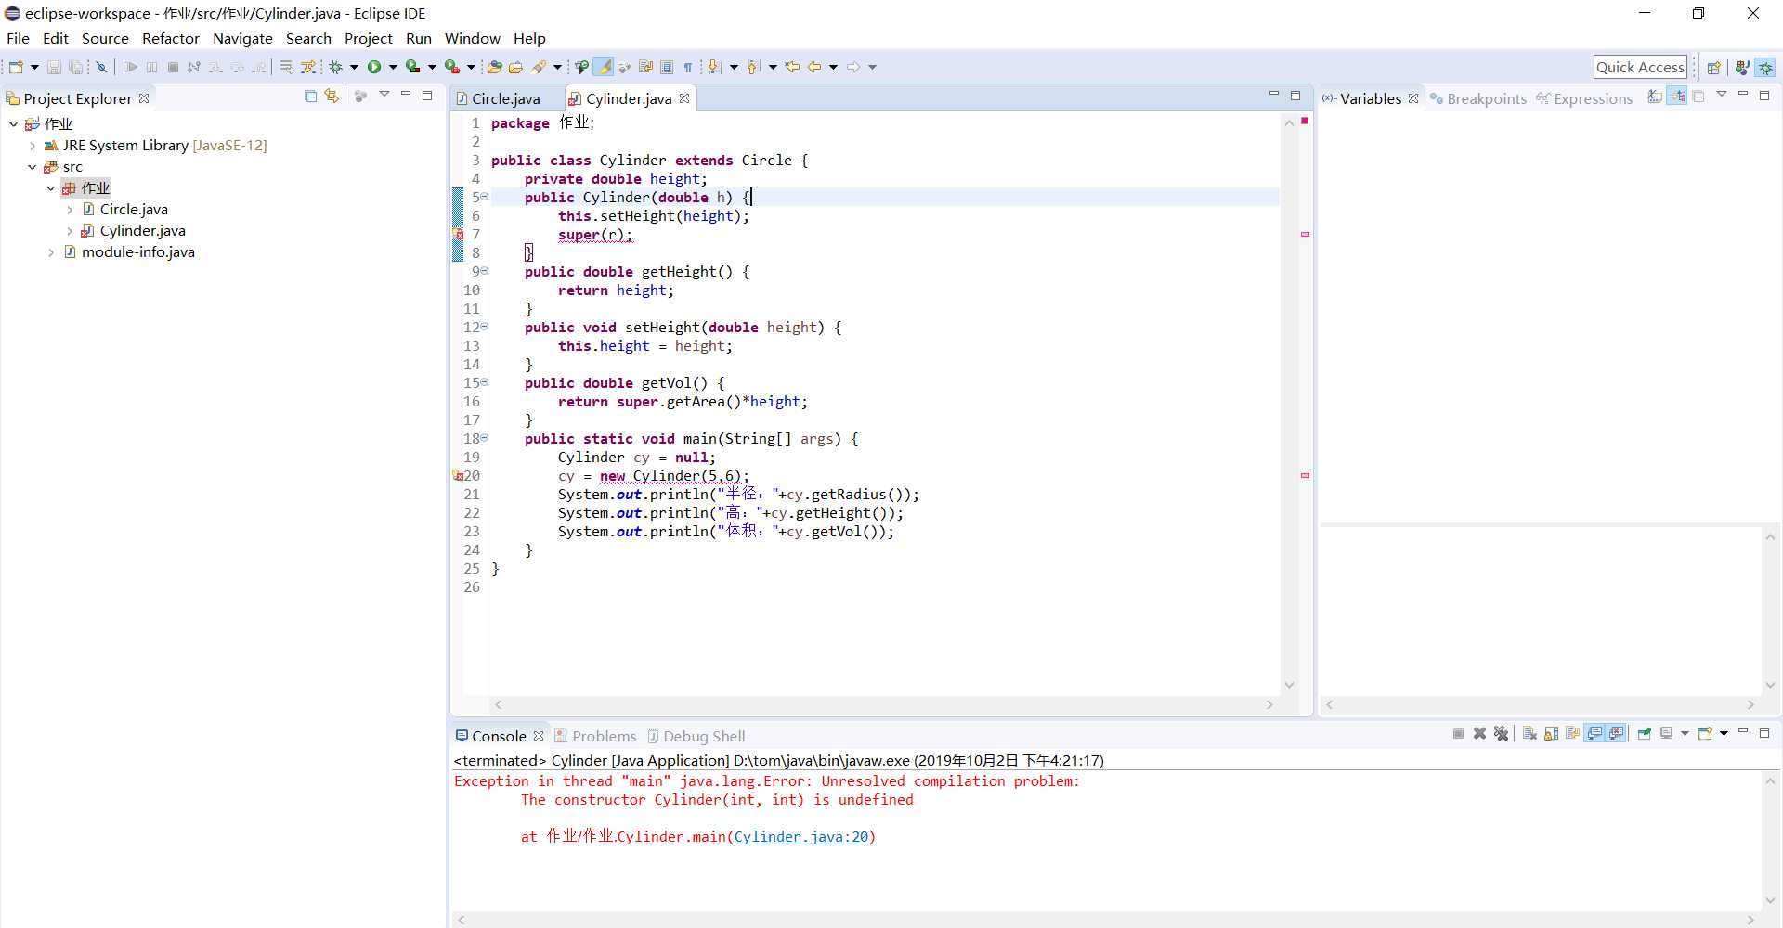
Task: Click Collapse All in Project Explorer
Action: click(x=310, y=96)
